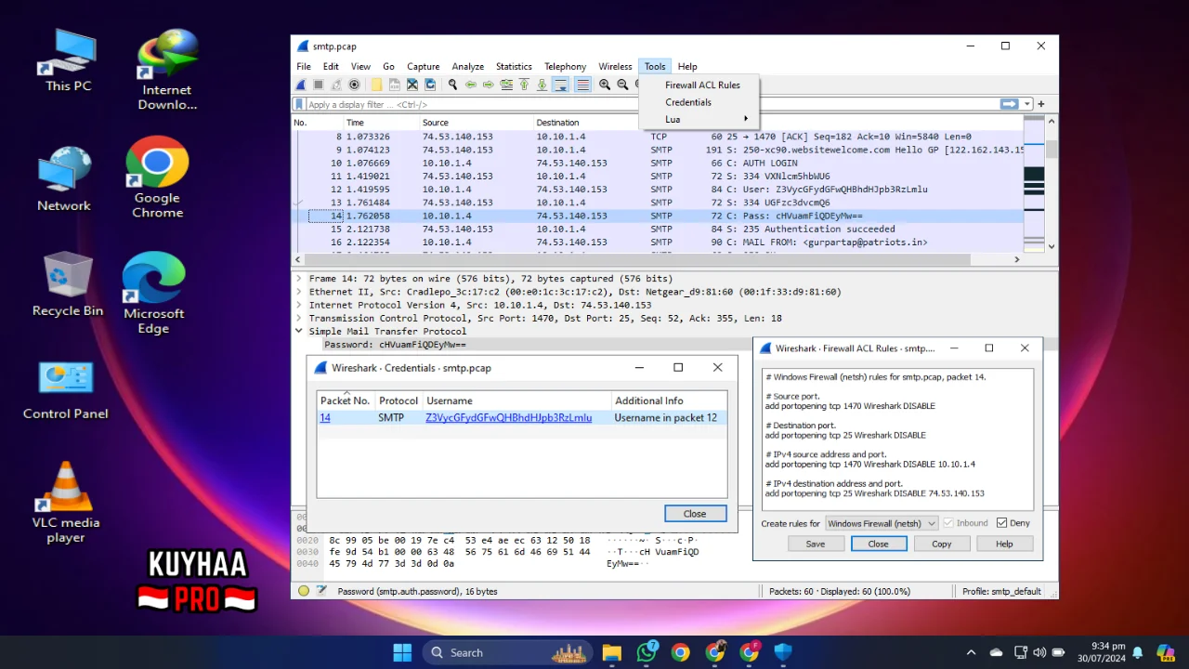Screen dimensions: 1189x669
Task: Click the restart capture icon
Action: coord(336,85)
